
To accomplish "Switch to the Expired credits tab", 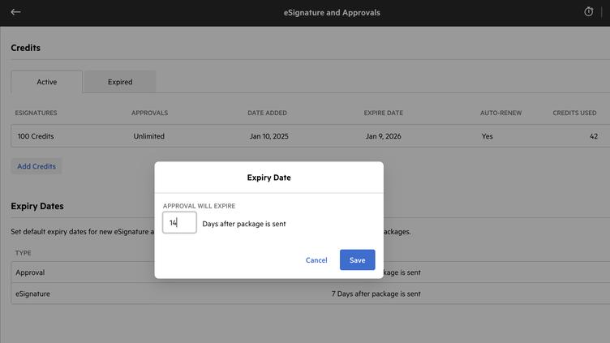I will coord(119,82).
